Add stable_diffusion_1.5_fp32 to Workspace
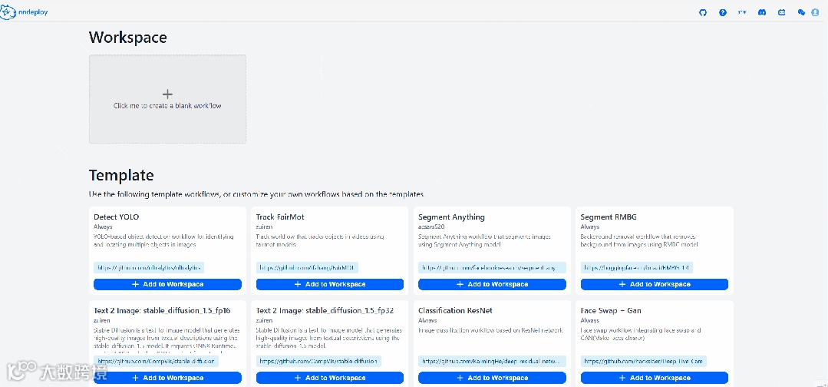The height and width of the screenshot is (387, 828). pos(329,378)
